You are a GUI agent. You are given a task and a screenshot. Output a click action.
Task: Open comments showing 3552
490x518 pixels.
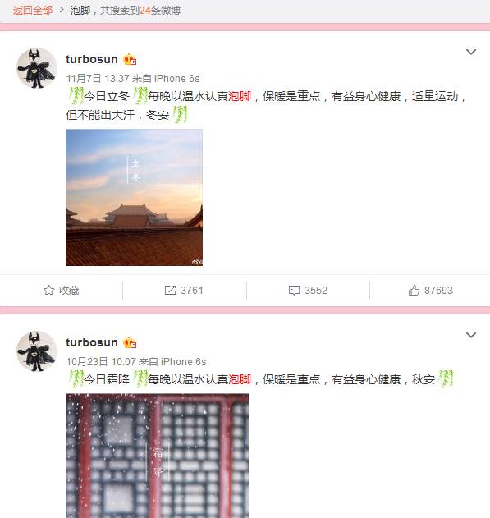click(x=308, y=291)
